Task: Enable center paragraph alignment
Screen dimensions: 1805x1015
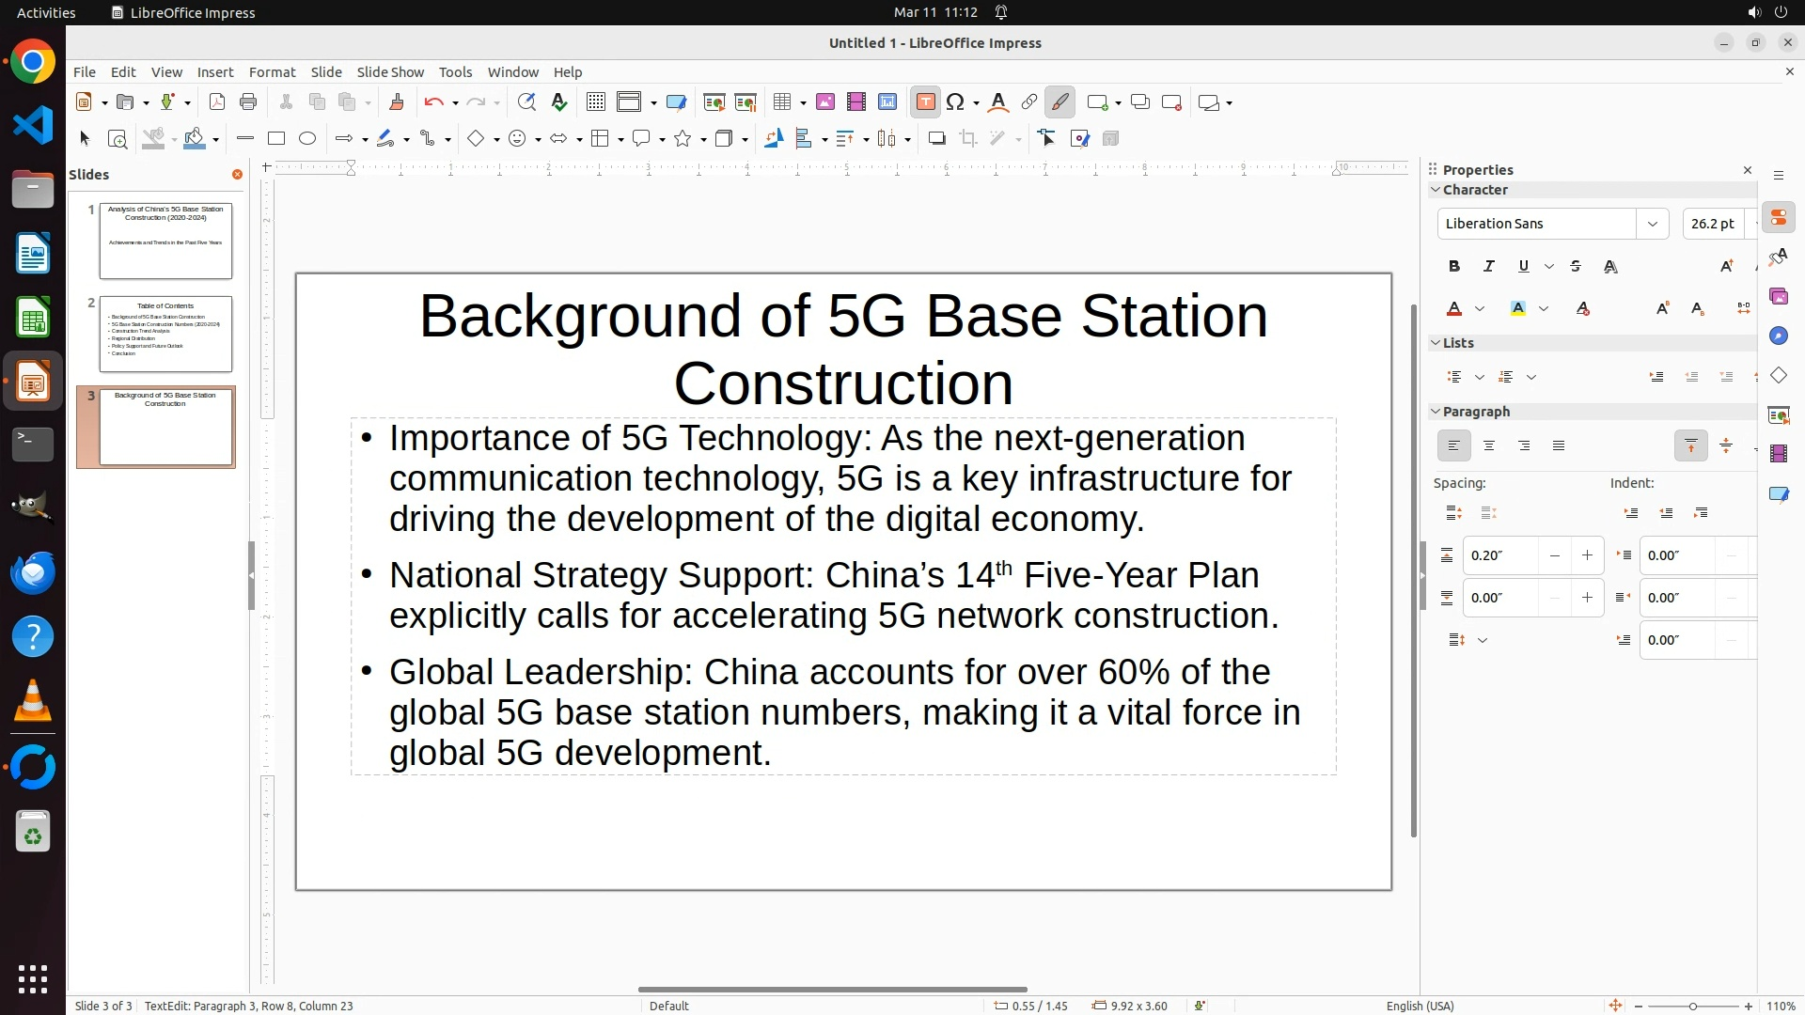Action: pyautogui.click(x=1489, y=446)
